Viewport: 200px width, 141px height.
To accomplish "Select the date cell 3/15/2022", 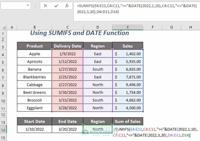I will (x=68, y=100).
